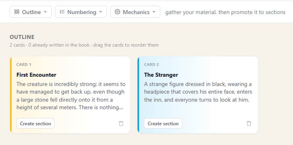
Task: Click the gear icon beside Mechanics
Action: coord(117,12)
